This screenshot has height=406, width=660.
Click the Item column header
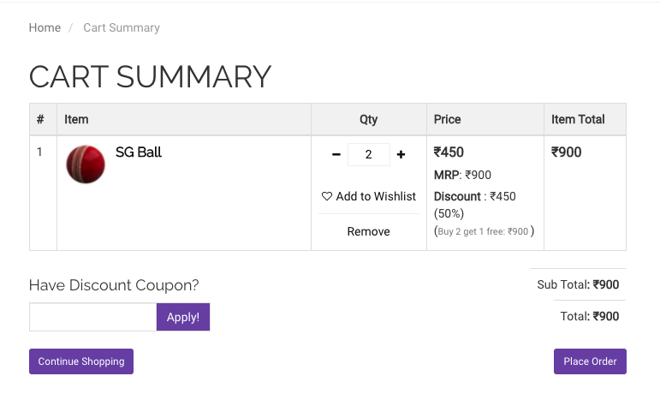click(x=76, y=120)
